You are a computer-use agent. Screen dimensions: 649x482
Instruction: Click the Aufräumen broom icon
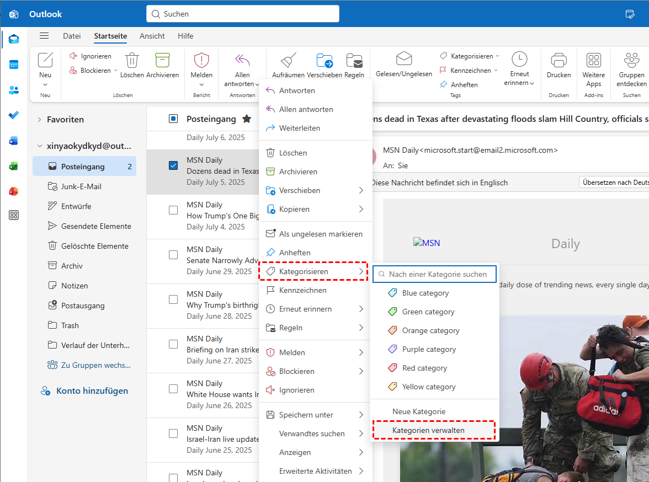point(288,60)
